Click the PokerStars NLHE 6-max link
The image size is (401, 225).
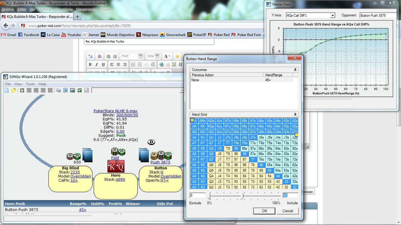[115, 111]
